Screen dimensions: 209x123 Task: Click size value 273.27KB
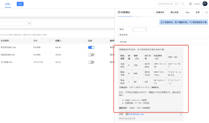38,62
